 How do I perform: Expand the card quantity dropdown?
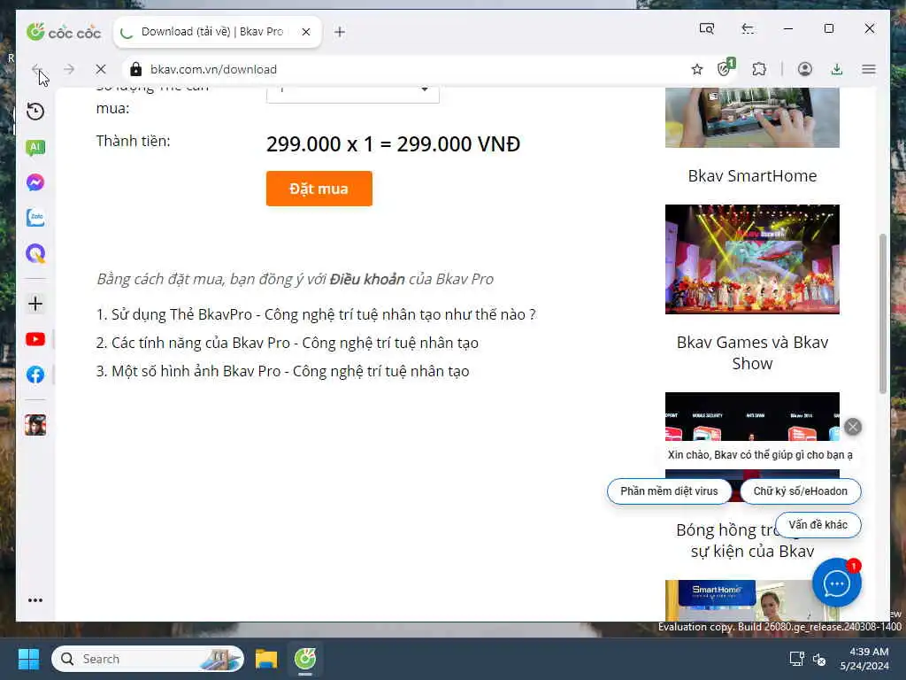coord(352,92)
